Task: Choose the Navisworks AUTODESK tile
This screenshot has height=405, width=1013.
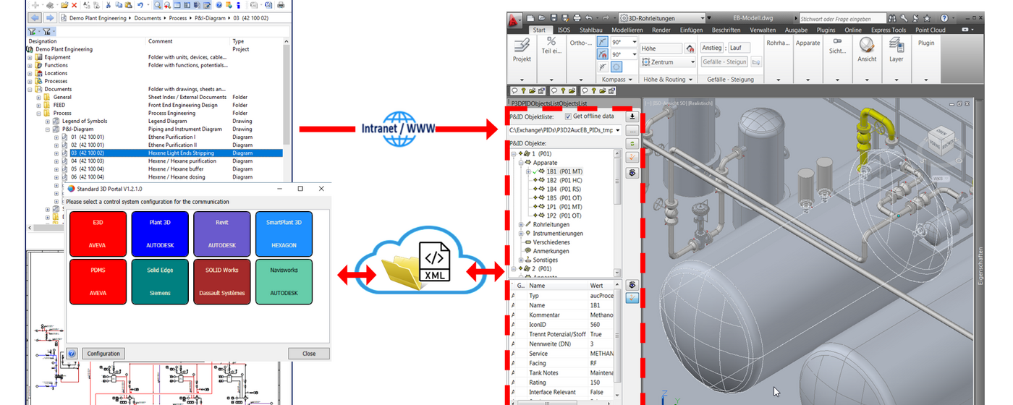Action: tap(284, 281)
